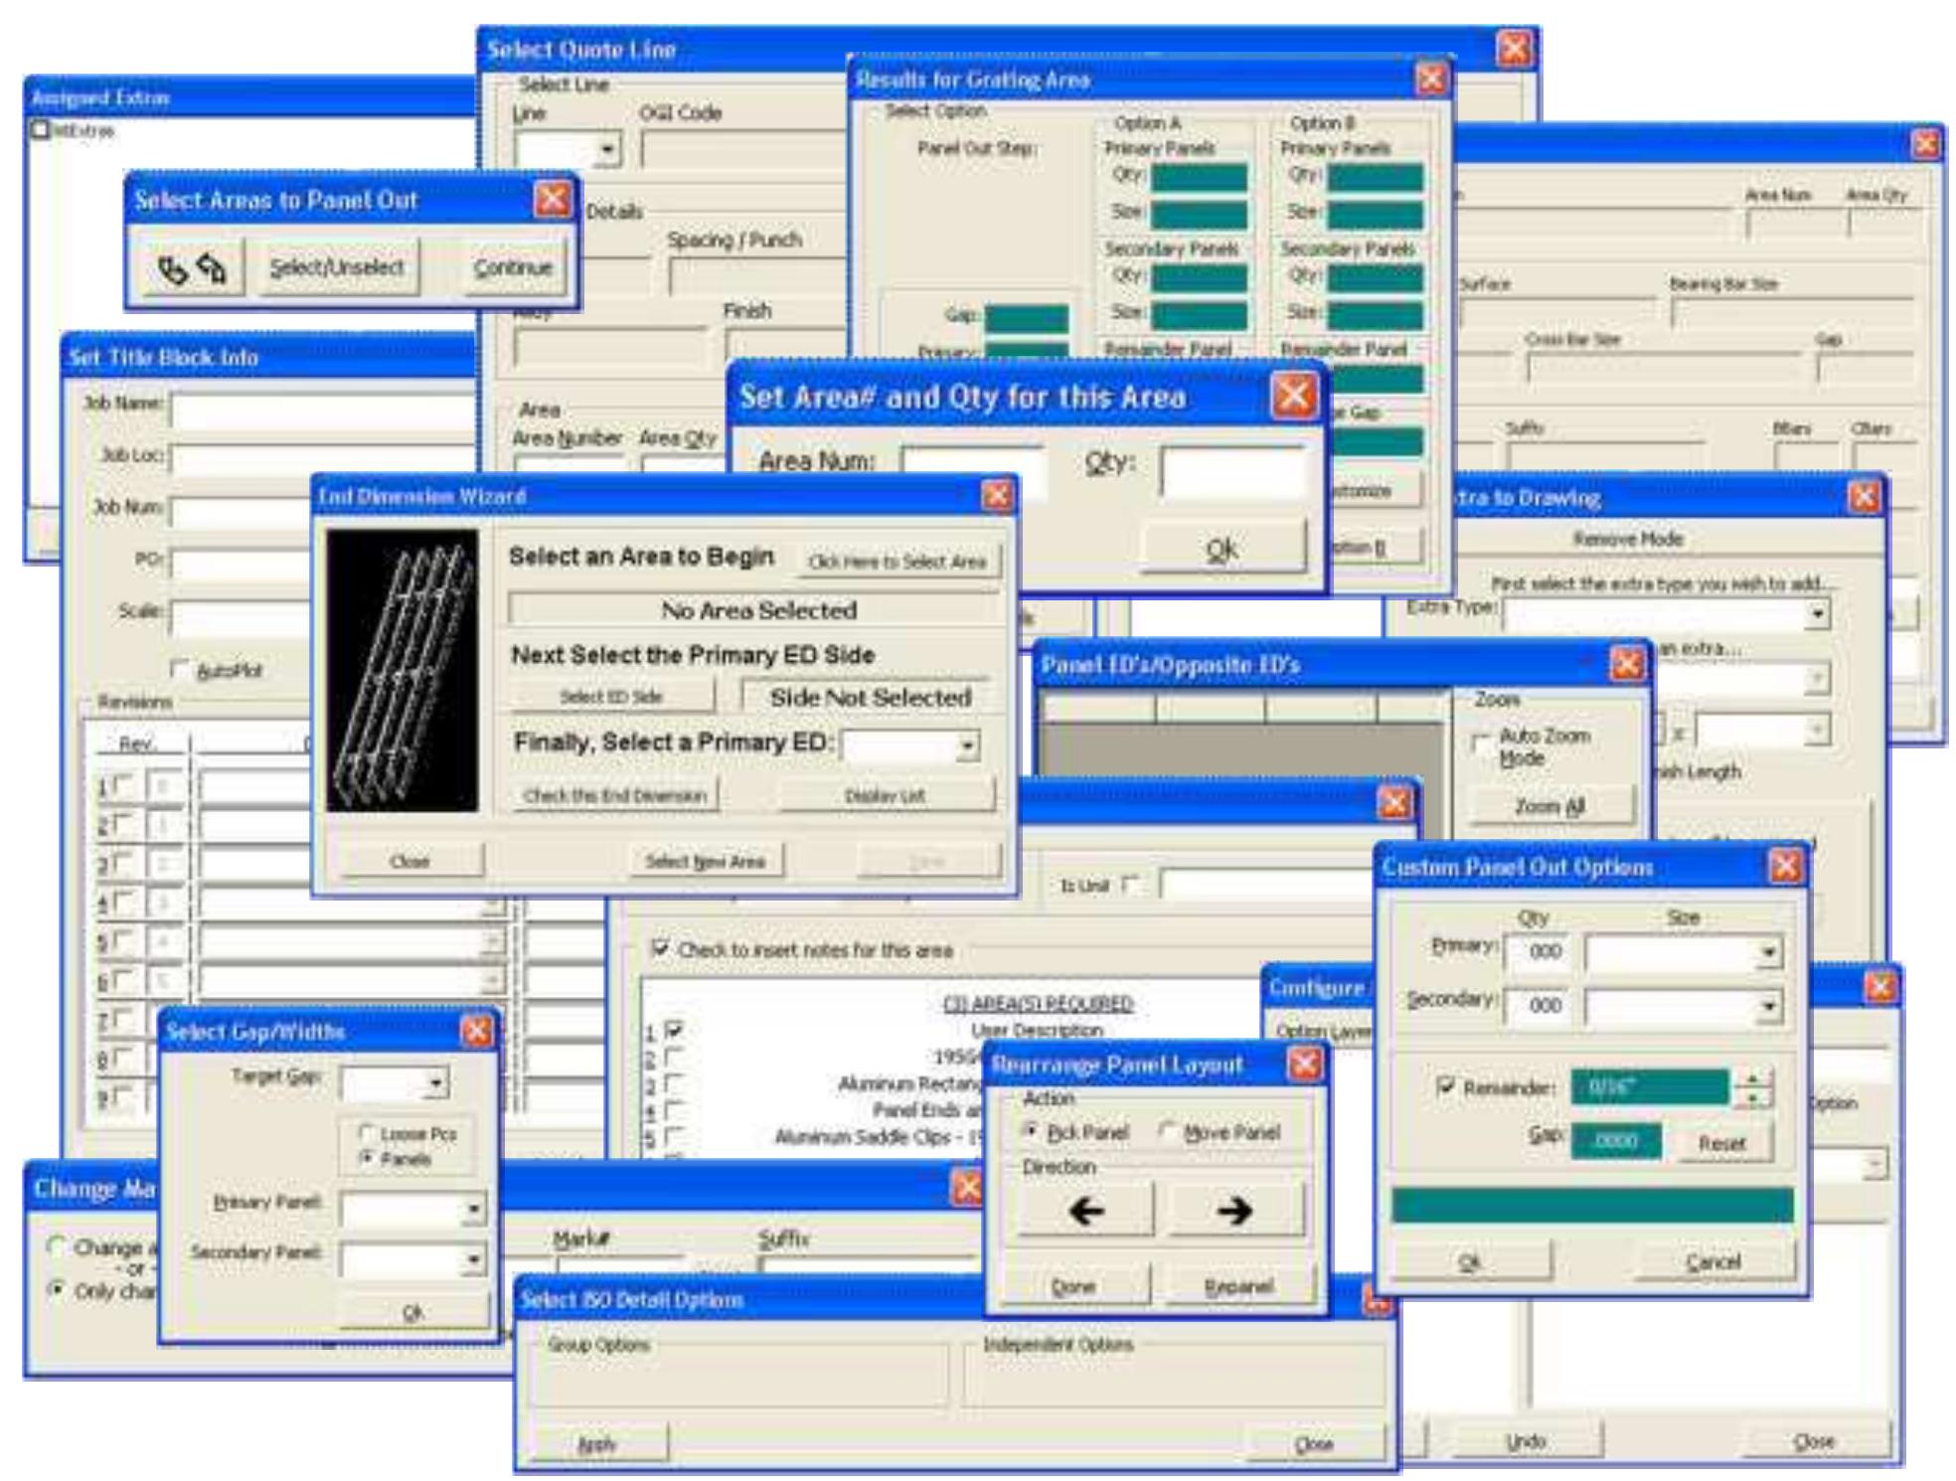Click the Job Name field in Set Title Block Info
This screenshot has width=1956, height=1481.
(x=323, y=410)
